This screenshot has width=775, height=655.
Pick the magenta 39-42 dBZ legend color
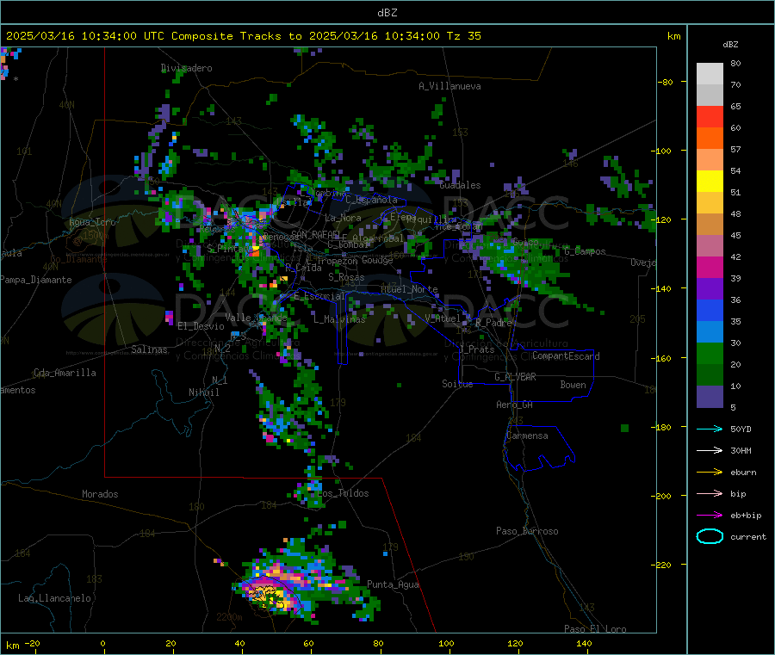point(710,267)
